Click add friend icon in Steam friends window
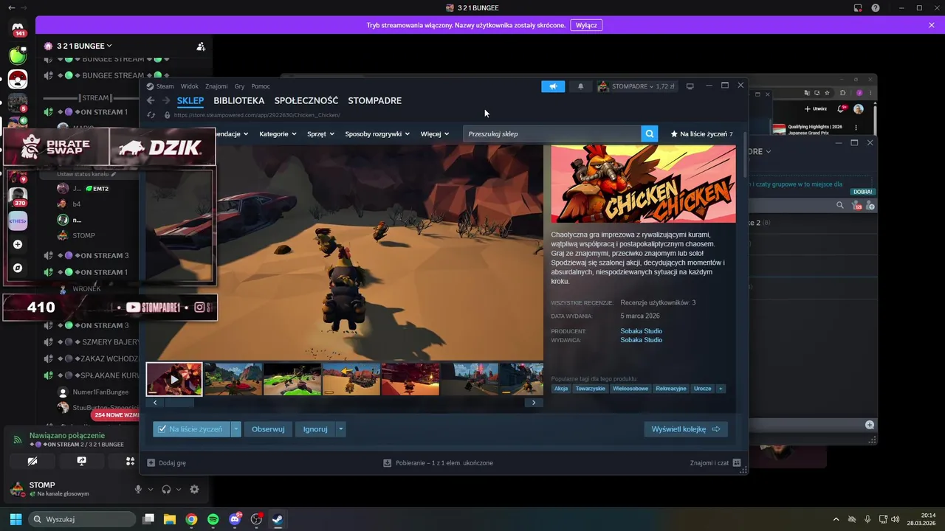This screenshot has width=945, height=531. 872,206
